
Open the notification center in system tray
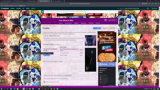coord(158,89)
